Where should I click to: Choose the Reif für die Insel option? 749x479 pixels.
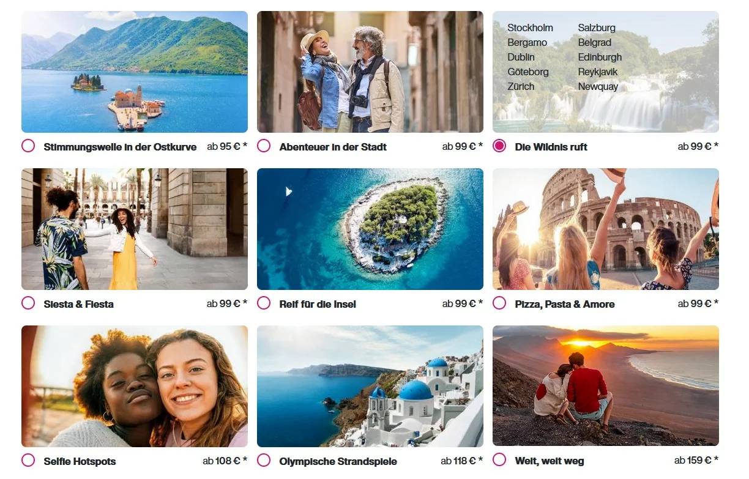[264, 303]
